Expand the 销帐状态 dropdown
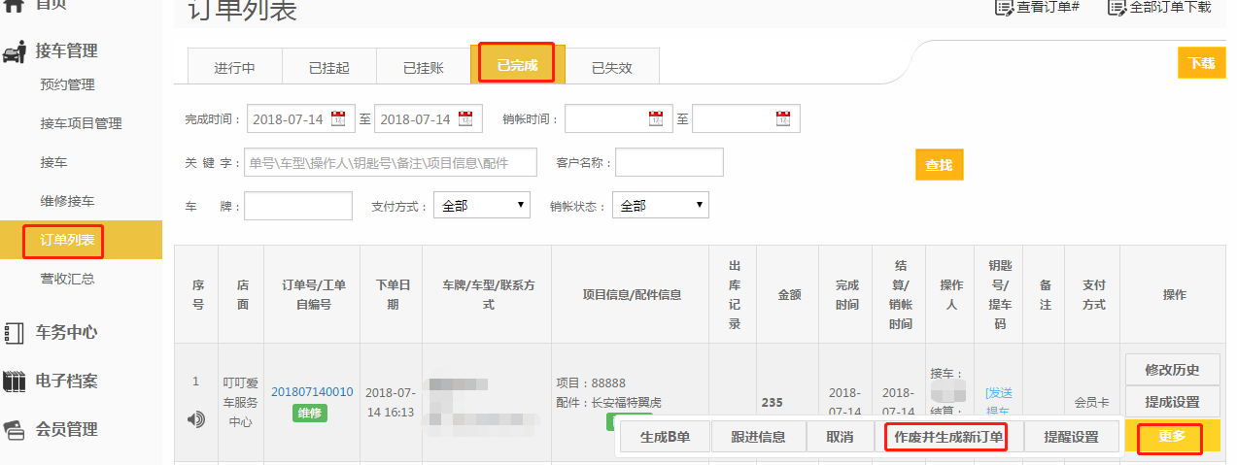1237x465 pixels. coord(660,206)
